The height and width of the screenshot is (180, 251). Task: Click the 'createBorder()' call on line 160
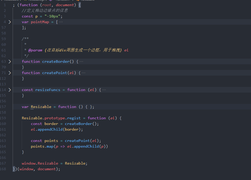81,124
